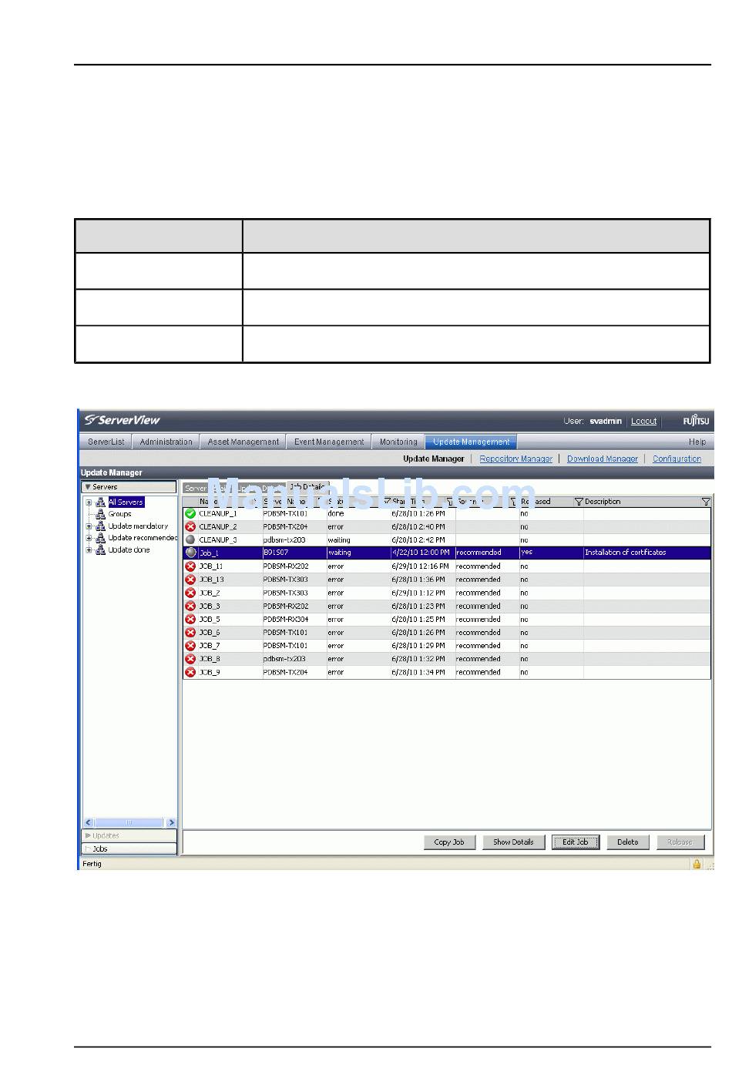
Task: Open the Help menu
Action: point(697,442)
